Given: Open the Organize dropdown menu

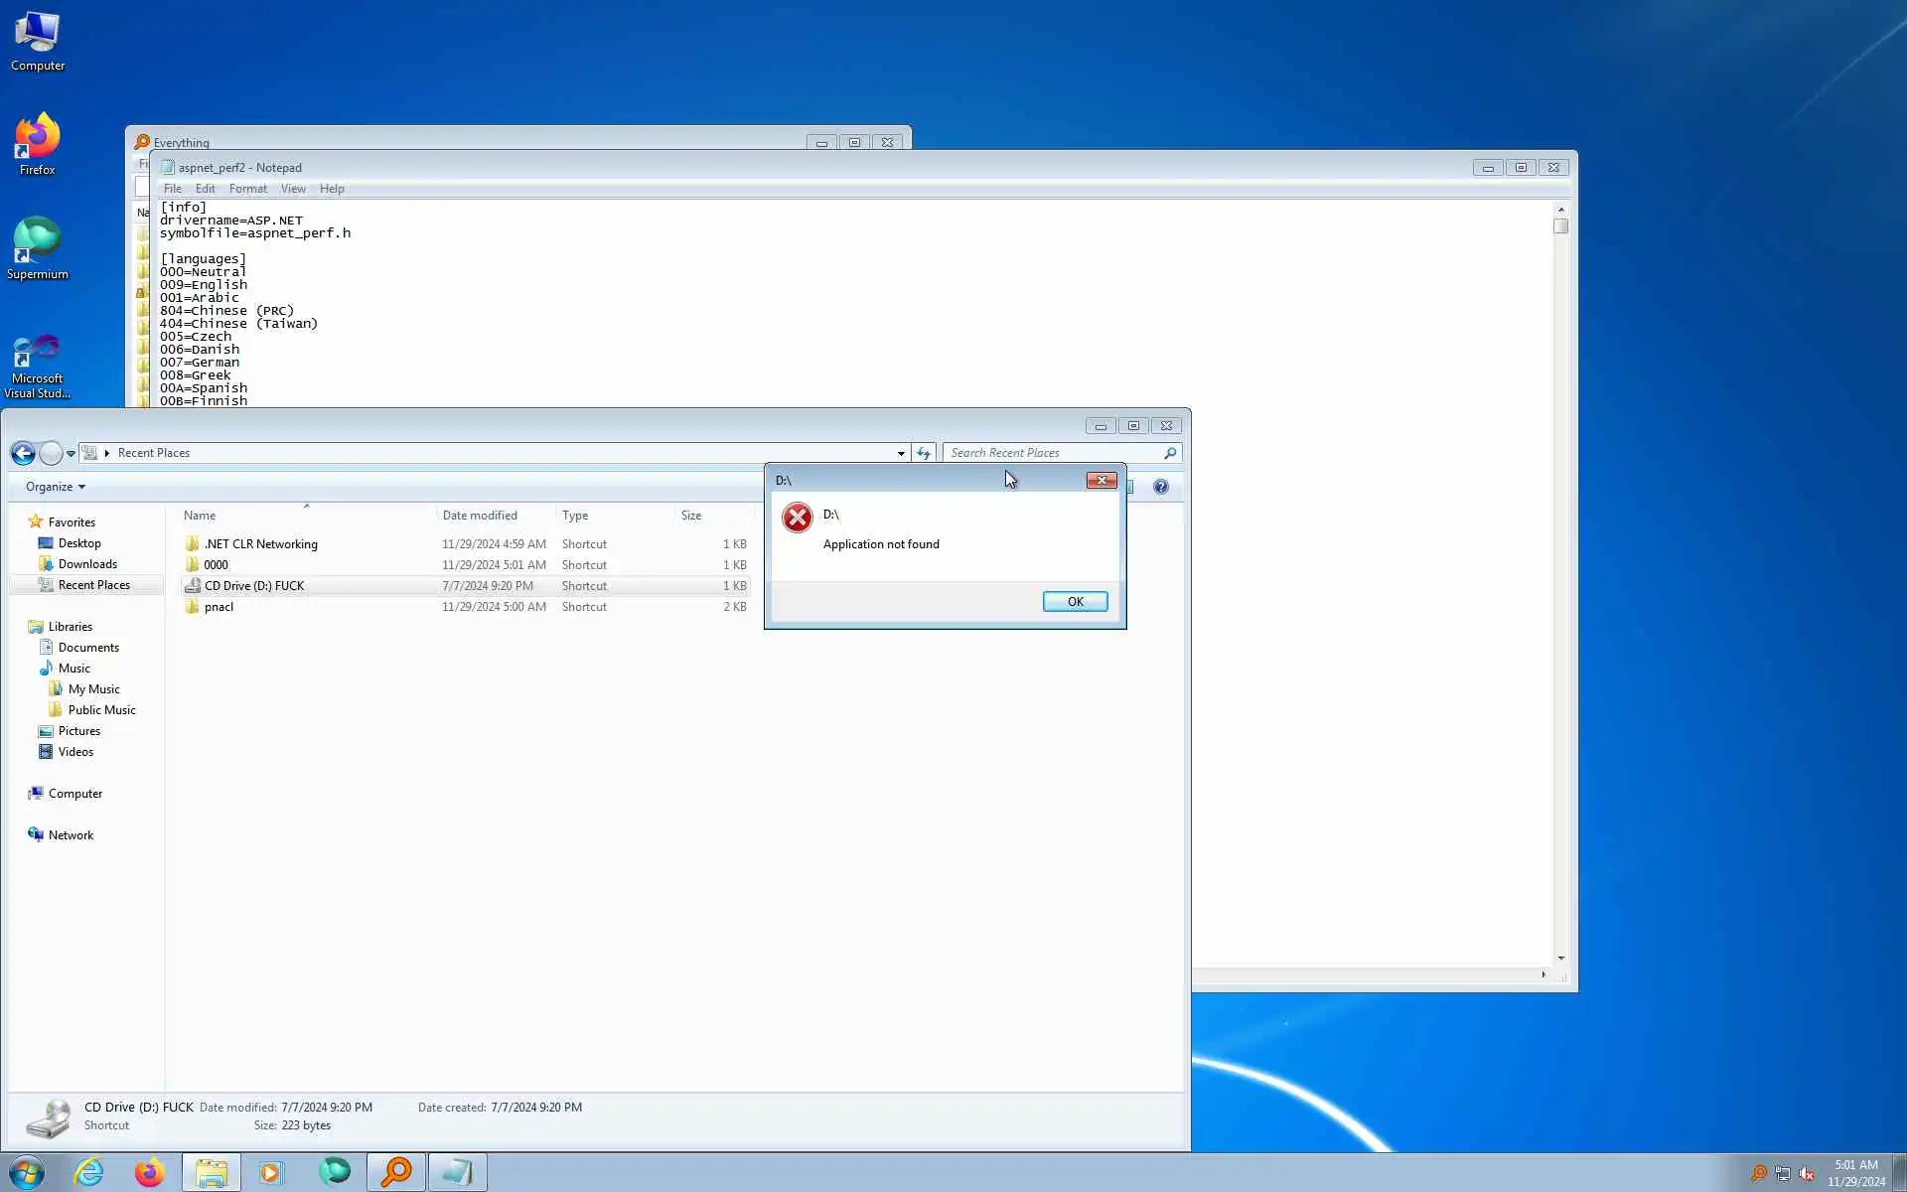Looking at the screenshot, I should point(56,487).
